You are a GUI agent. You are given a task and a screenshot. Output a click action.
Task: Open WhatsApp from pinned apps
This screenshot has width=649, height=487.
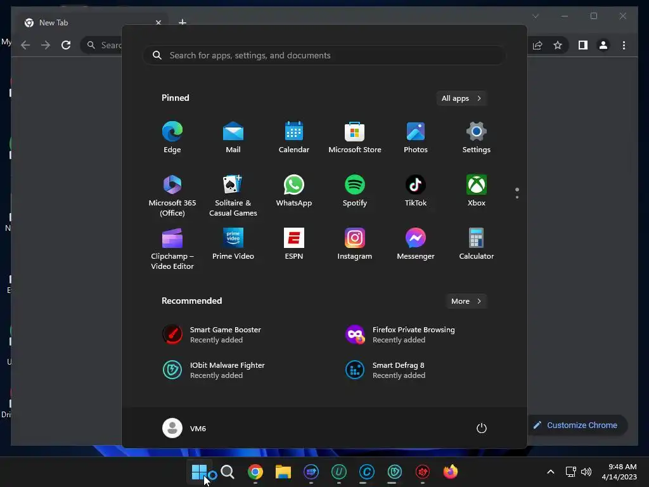294,191
